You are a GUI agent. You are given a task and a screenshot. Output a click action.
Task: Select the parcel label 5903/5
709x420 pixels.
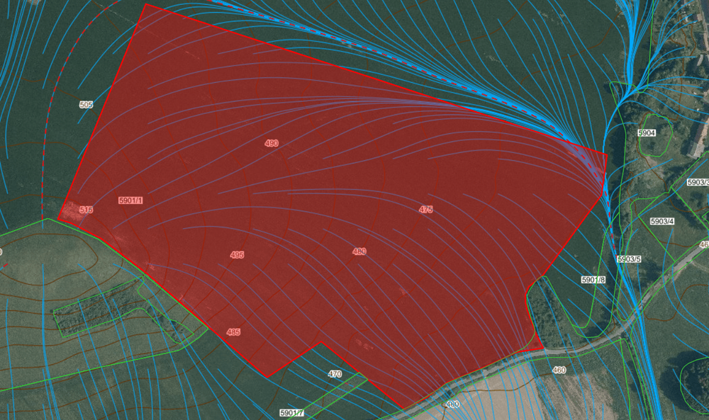[x=629, y=259]
